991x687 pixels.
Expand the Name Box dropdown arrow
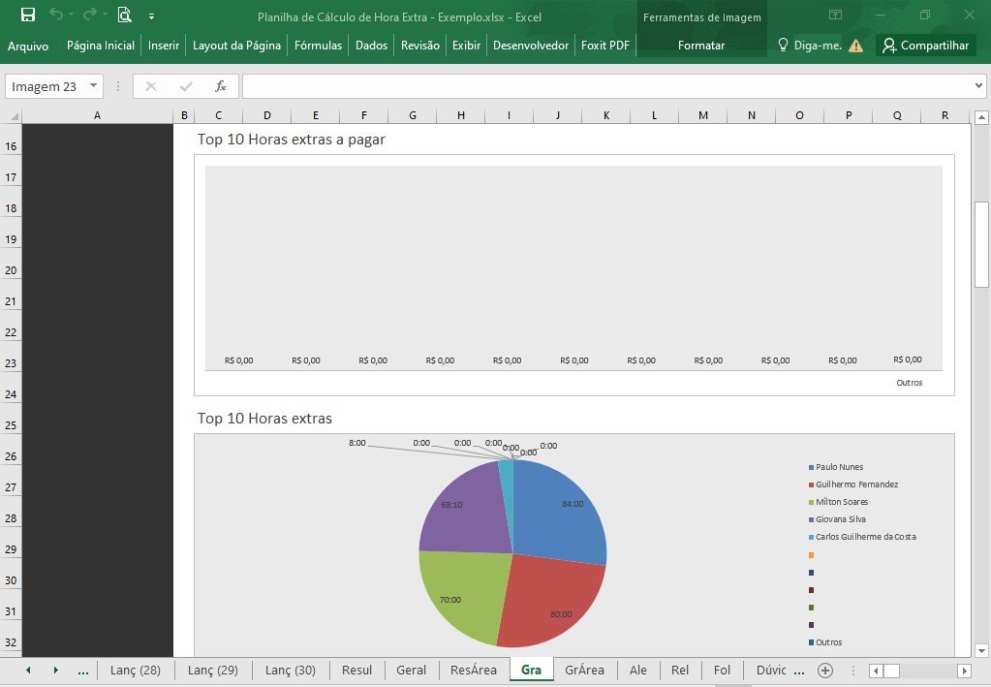pos(93,86)
